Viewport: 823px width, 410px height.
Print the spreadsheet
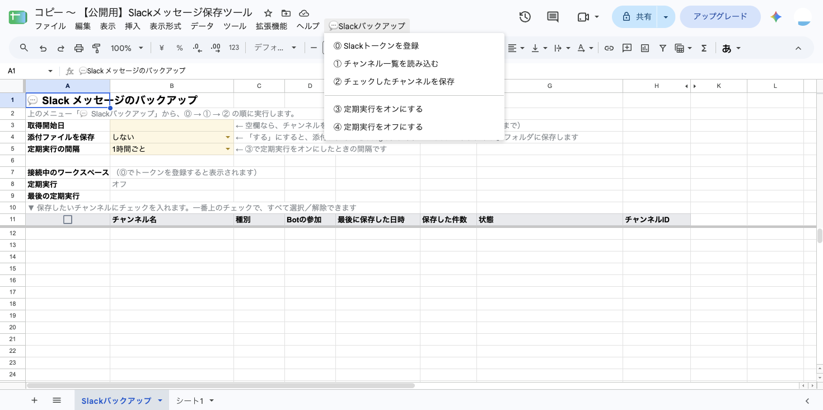(79, 48)
